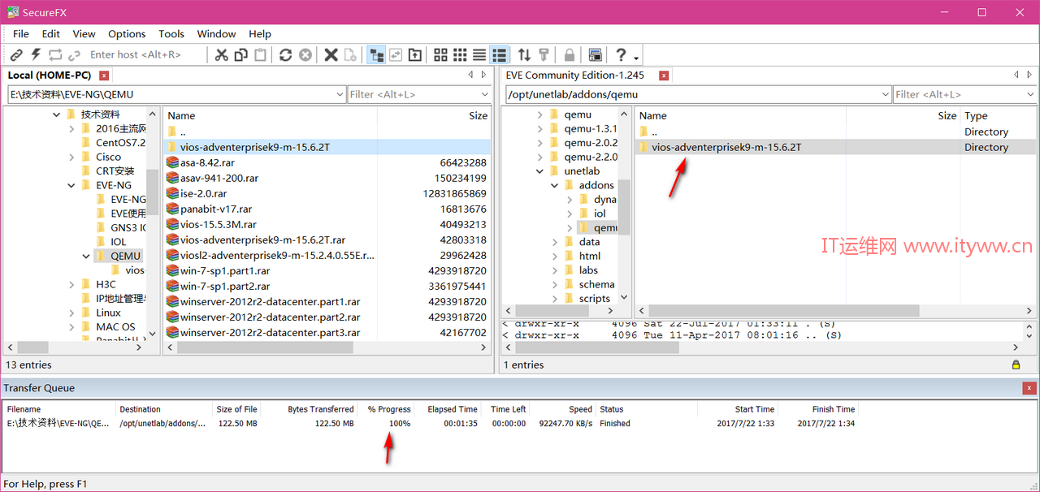Open the Help menu

click(260, 33)
